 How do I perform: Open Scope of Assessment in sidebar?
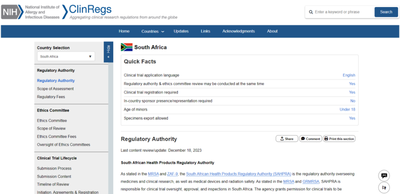55,89
